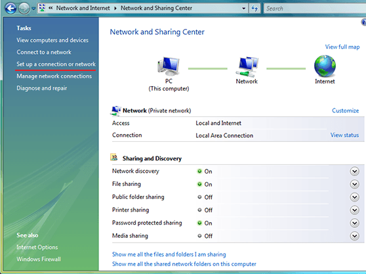Show all the files and folders I am sharing
This screenshot has height=274, width=366.
(x=169, y=254)
